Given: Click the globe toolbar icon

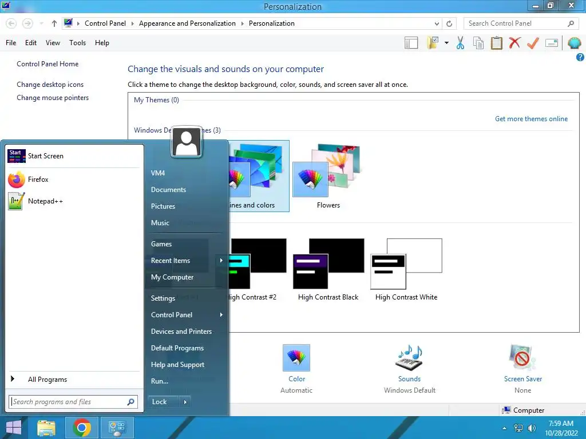Looking at the screenshot, I should pyautogui.click(x=575, y=43).
